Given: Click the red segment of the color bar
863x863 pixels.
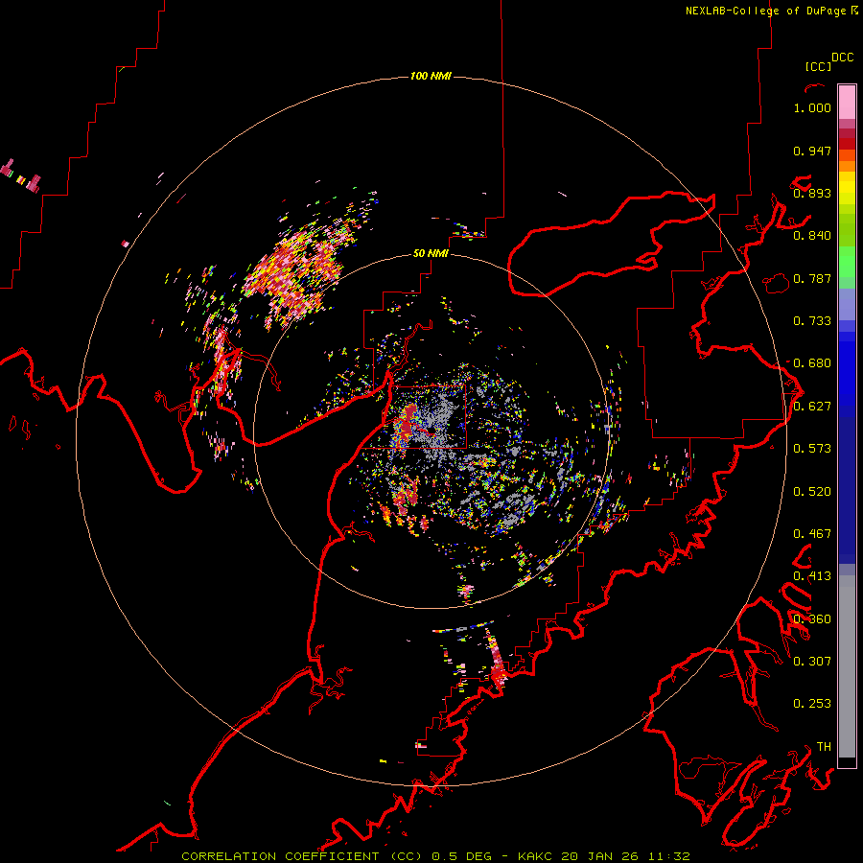Looking at the screenshot, I should click(847, 144).
